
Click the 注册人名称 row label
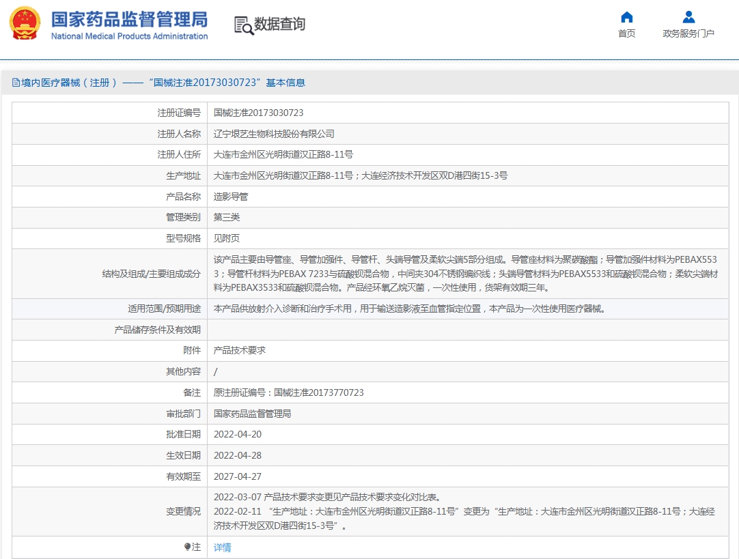coord(179,134)
